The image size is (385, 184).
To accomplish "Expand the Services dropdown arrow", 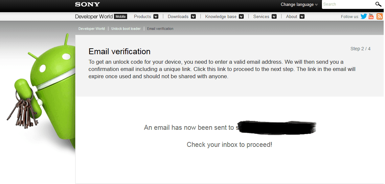I will tap(274, 16).
